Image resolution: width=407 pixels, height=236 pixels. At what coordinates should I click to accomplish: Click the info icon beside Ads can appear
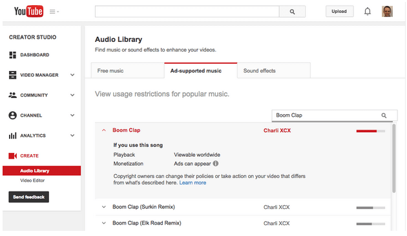click(216, 164)
